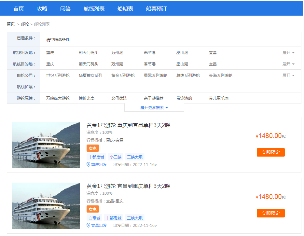Viewport: 304px width, 236px height.
Task: Click the location pin icon beside 重庆出发
Action: 88,165
